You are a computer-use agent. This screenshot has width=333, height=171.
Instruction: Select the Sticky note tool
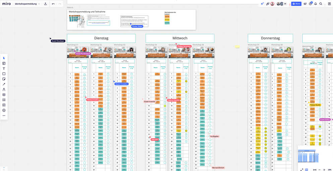pyautogui.click(x=4, y=79)
